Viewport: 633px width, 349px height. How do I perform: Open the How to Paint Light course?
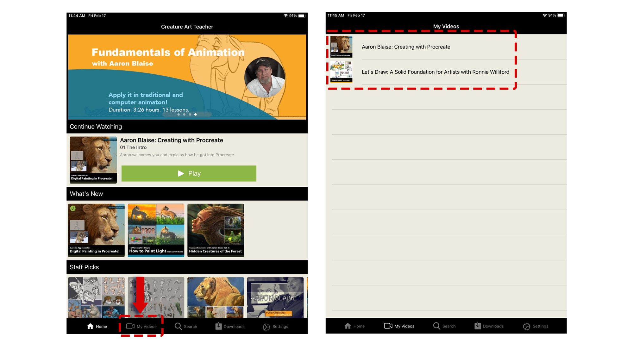156,230
